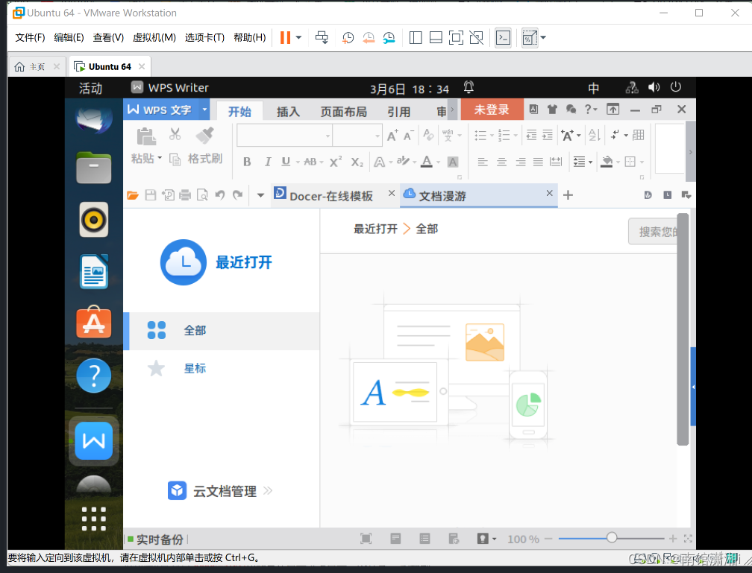The height and width of the screenshot is (573, 752).
Task: Open Print Preview from quick access toolbar
Action: [x=202, y=194]
